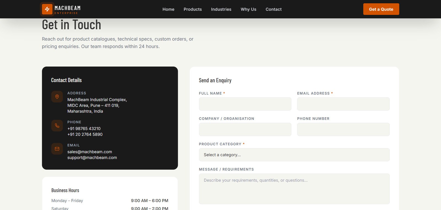Image resolution: width=441 pixels, height=210 pixels.
Task: Navigate to Why Us
Action: (x=248, y=9)
